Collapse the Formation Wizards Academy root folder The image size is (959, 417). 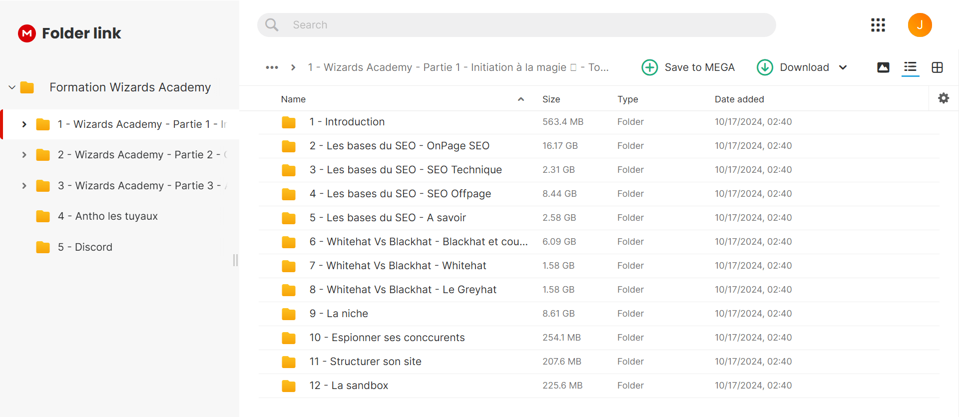click(12, 87)
